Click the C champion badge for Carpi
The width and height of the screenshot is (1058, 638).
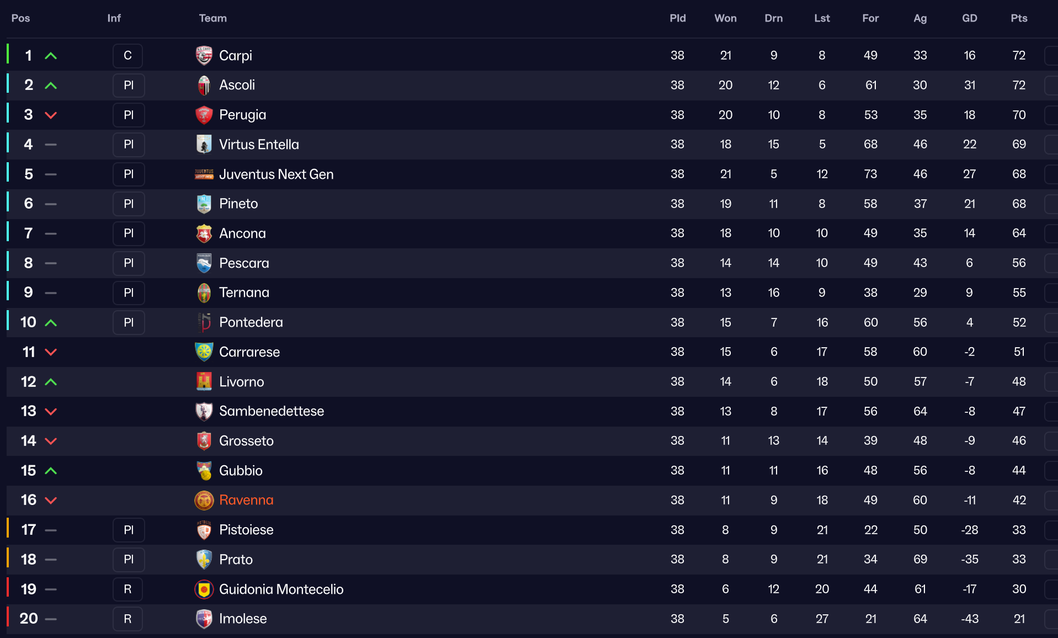point(127,55)
